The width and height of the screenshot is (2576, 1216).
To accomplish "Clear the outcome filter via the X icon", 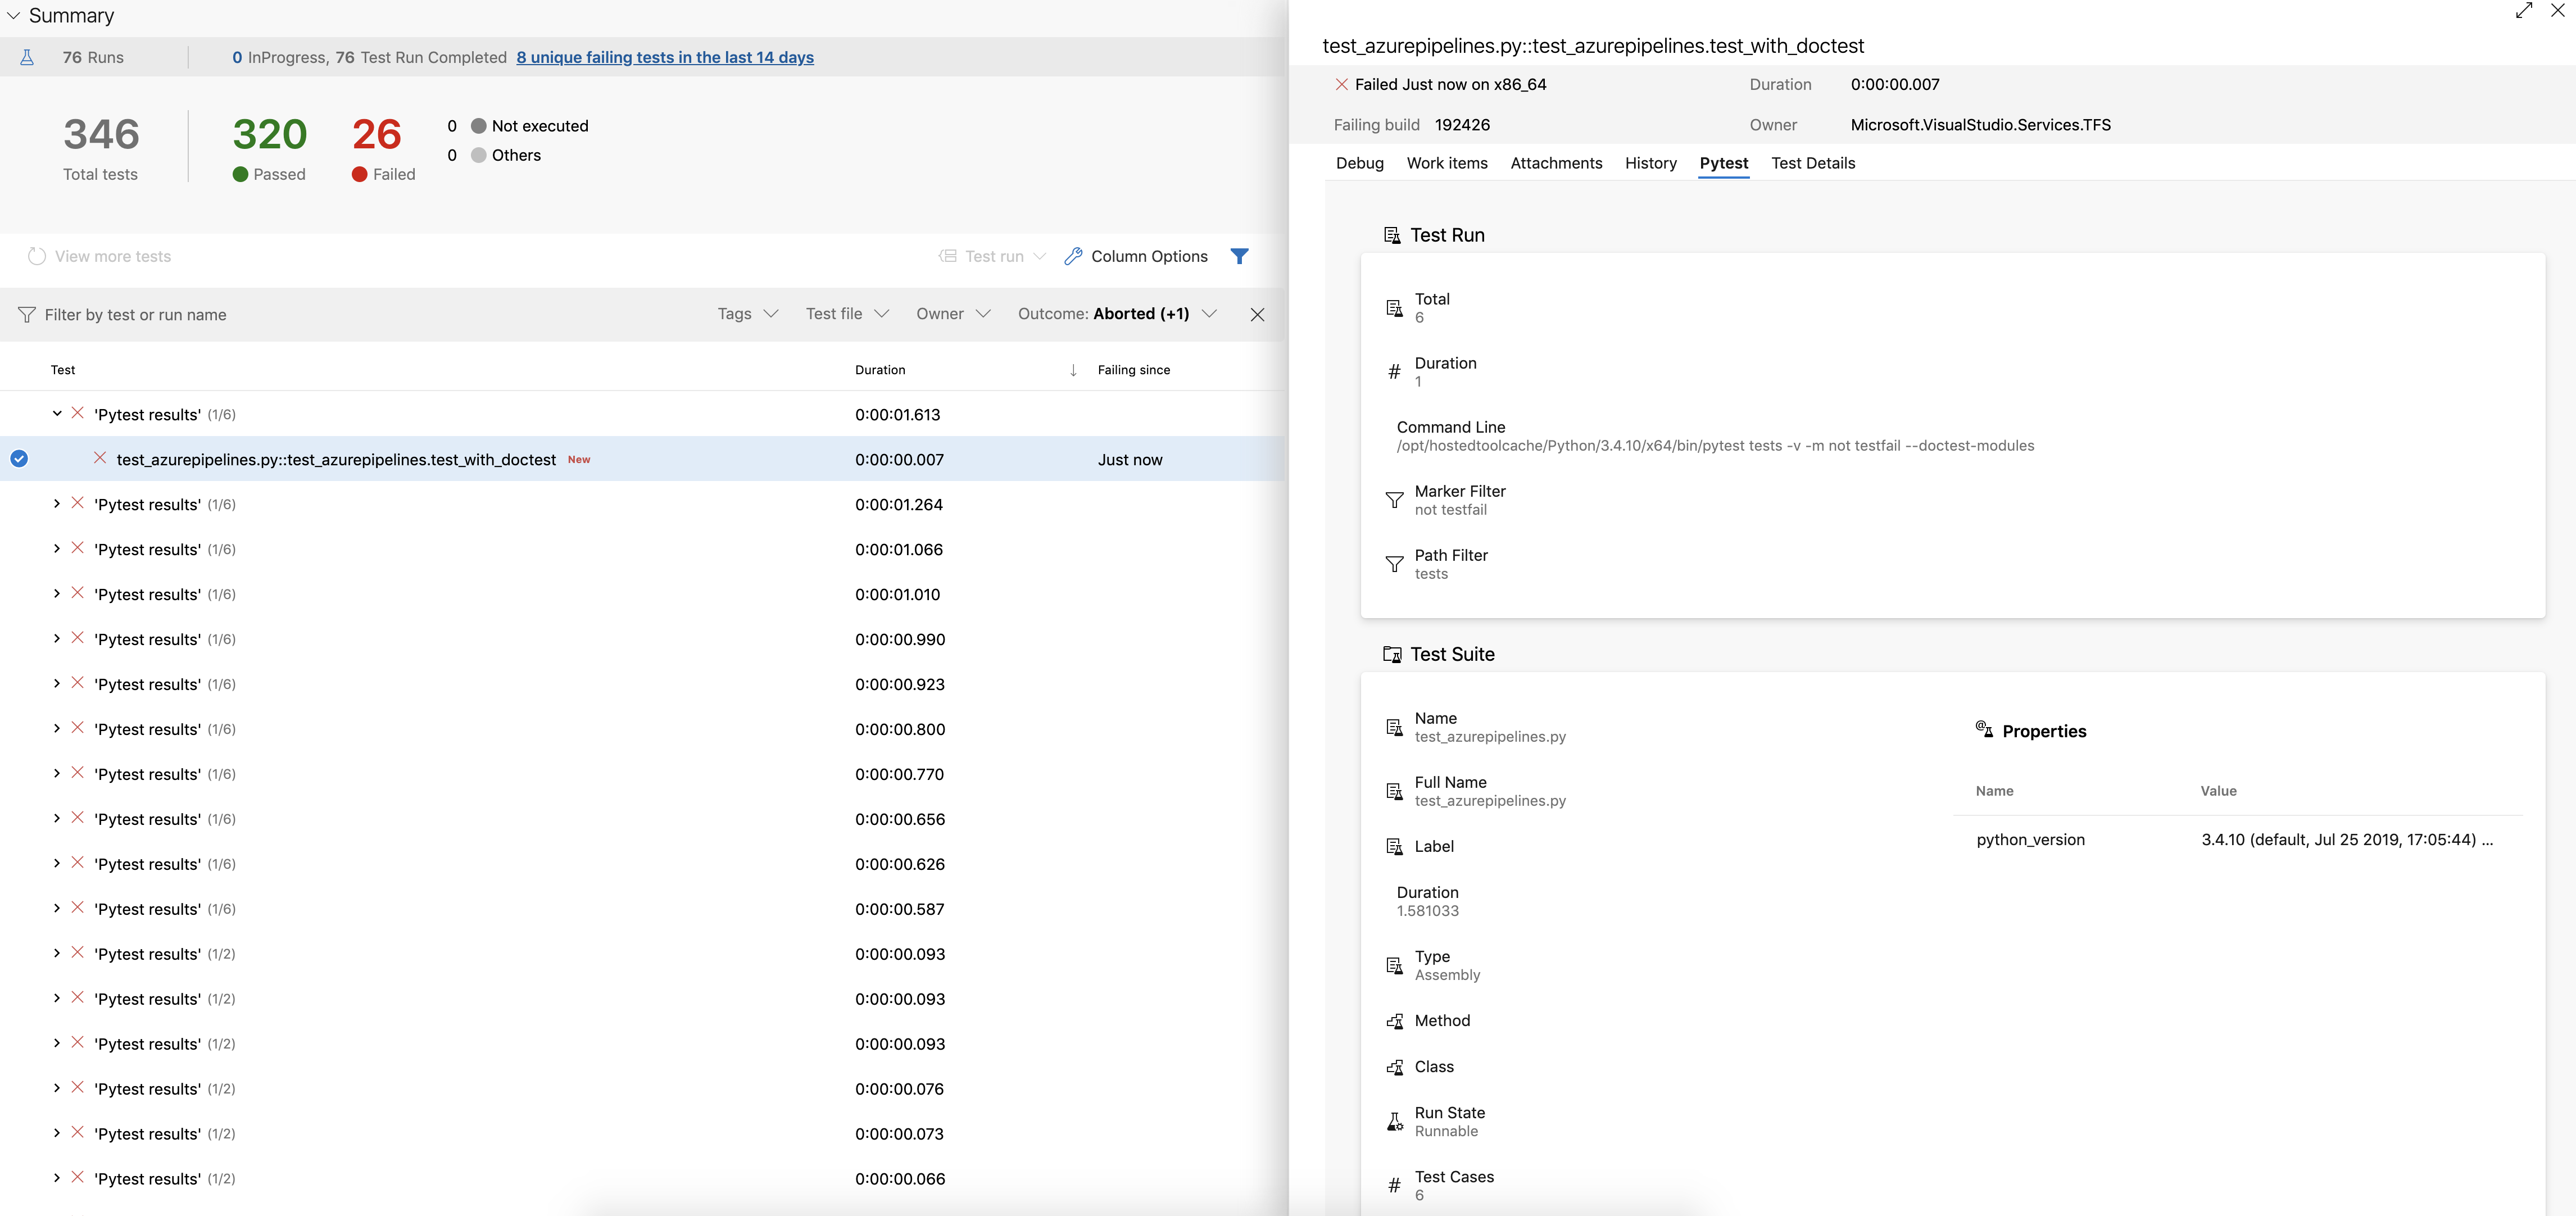I will click(1257, 314).
